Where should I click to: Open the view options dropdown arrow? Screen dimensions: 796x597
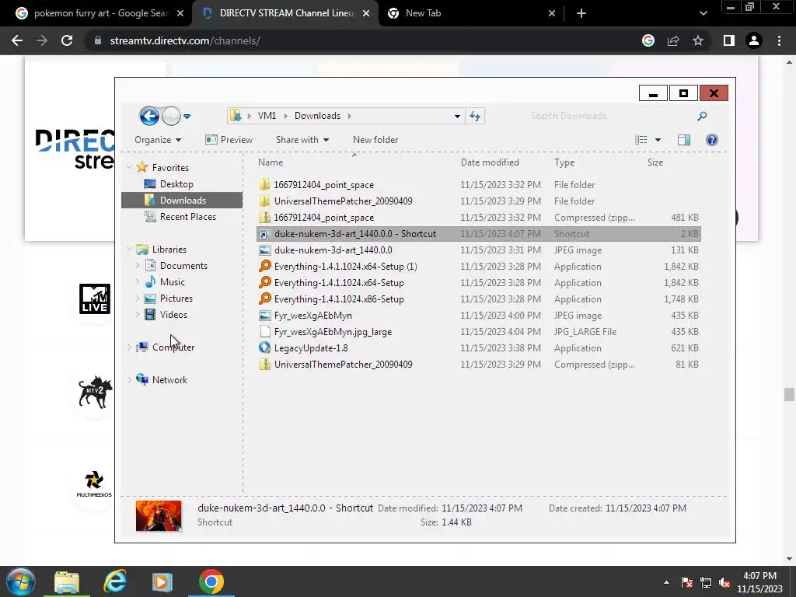[658, 140]
